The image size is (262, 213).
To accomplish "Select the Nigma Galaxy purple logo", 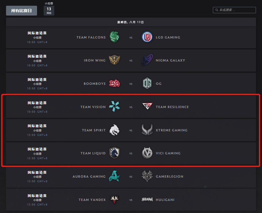I will coord(147,60).
